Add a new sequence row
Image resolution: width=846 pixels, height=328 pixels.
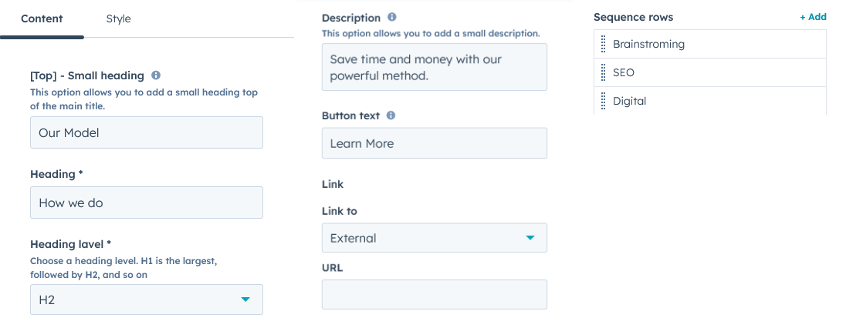coord(813,17)
